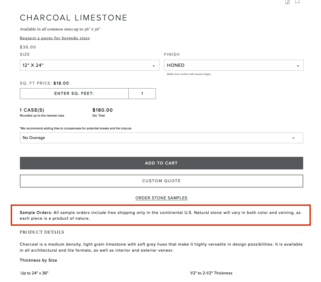The width and height of the screenshot is (321, 282).
Task: Click the bookmark save icon
Action: click(x=297, y=2)
